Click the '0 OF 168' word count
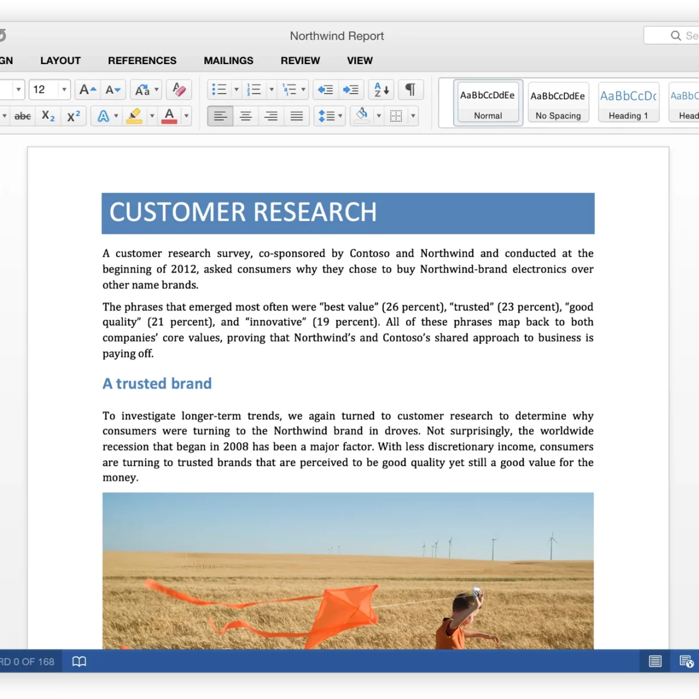 pos(34,662)
